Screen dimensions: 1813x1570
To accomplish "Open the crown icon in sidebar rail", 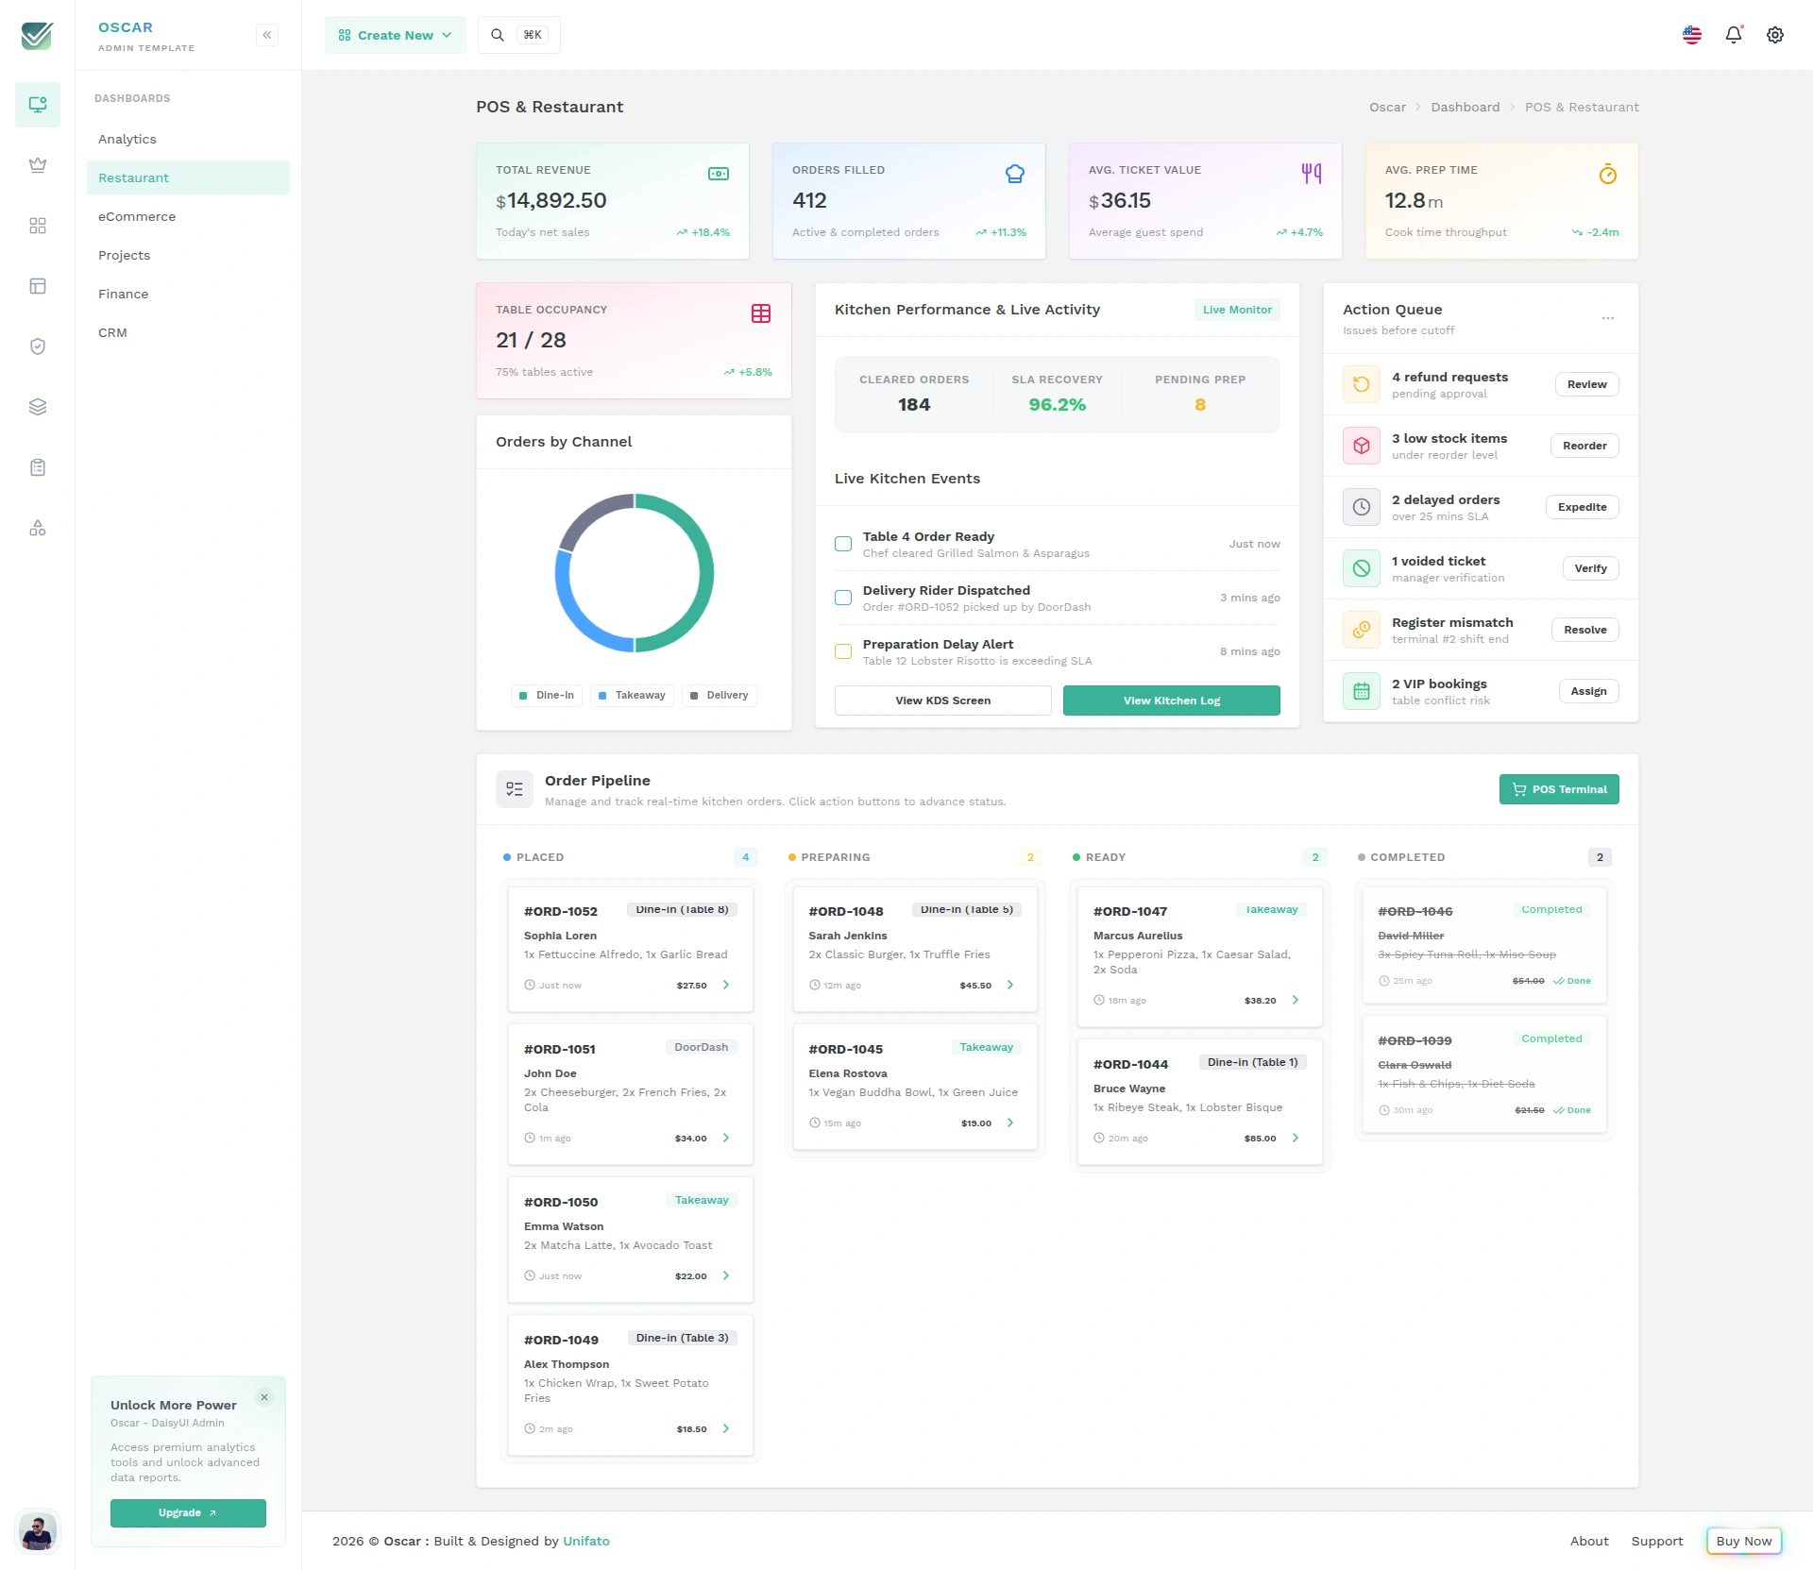I will tap(38, 165).
